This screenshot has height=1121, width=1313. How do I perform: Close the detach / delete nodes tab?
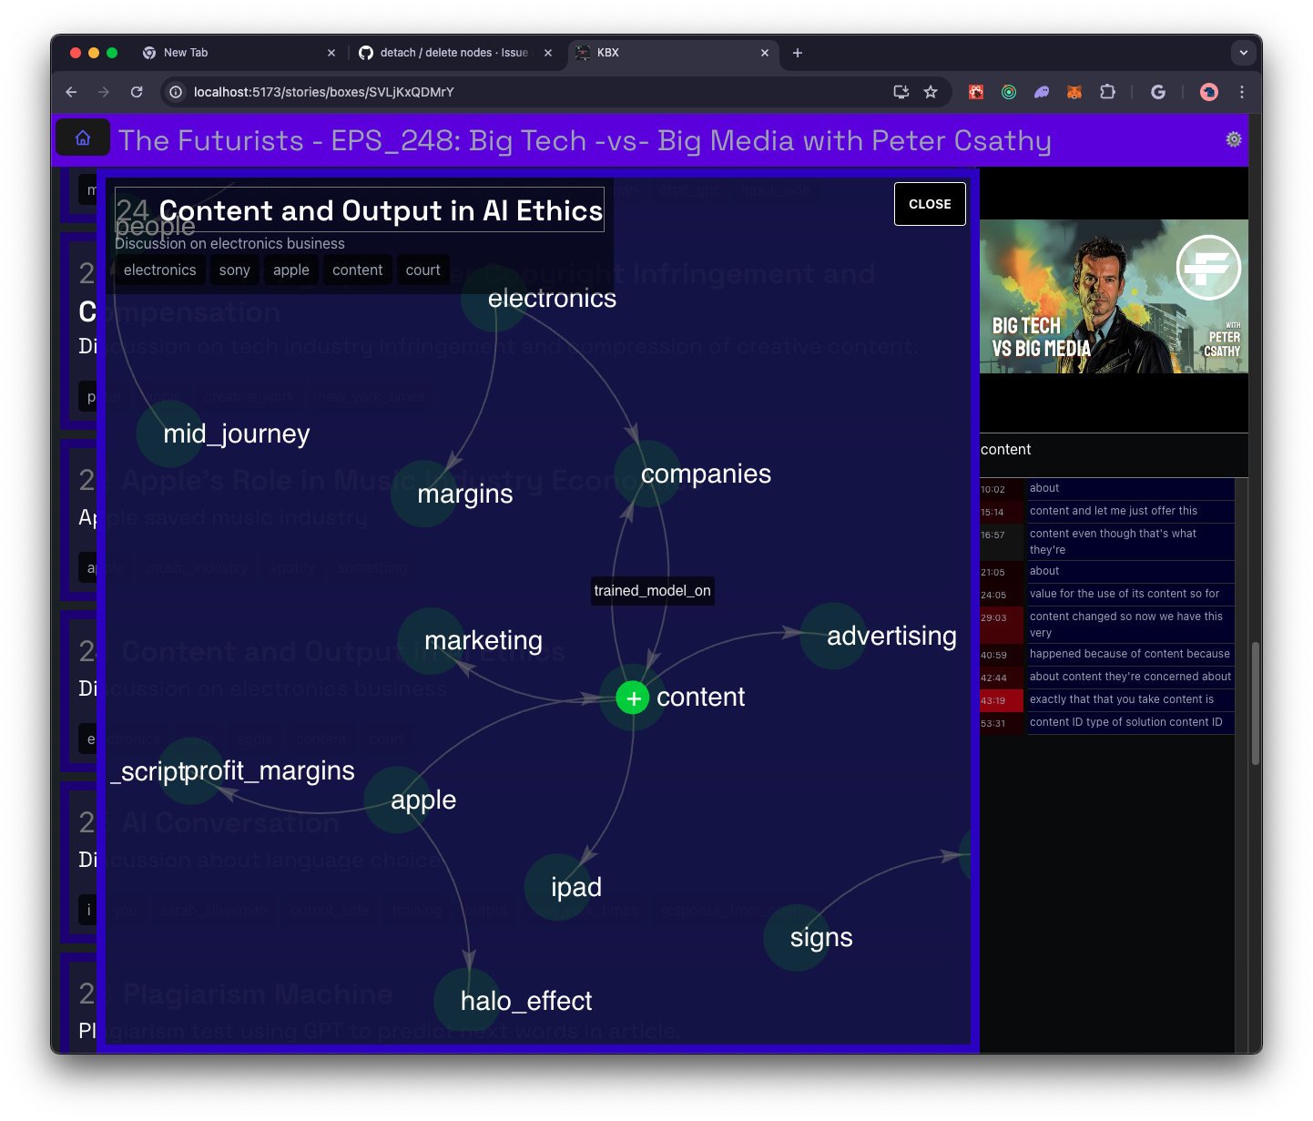(x=548, y=53)
